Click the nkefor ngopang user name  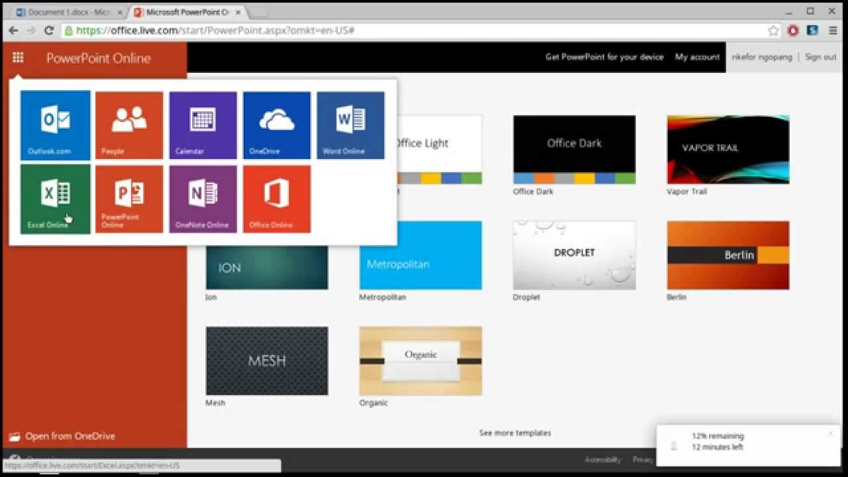[762, 57]
